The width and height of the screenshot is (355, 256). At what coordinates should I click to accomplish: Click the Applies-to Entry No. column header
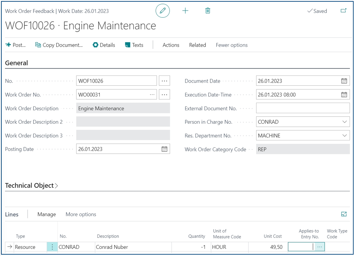coord(309,234)
